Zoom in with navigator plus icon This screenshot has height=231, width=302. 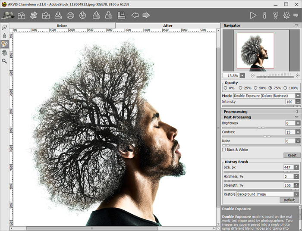298,75
